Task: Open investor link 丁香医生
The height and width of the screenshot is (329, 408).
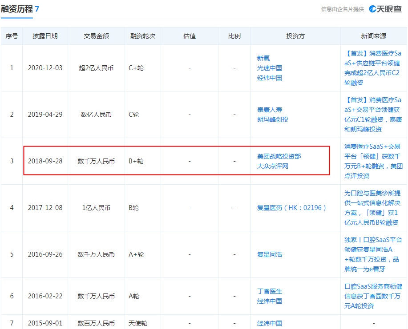Action: (270, 291)
